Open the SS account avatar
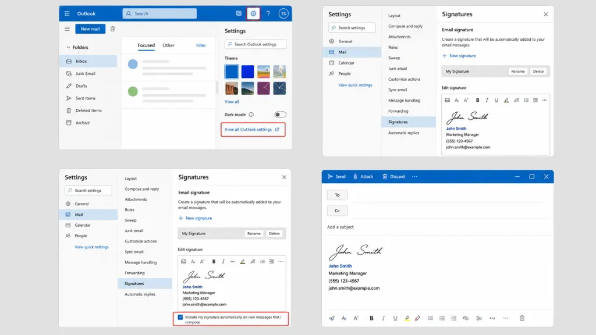Image resolution: width=596 pixels, height=335 pixels. (283, 14)
